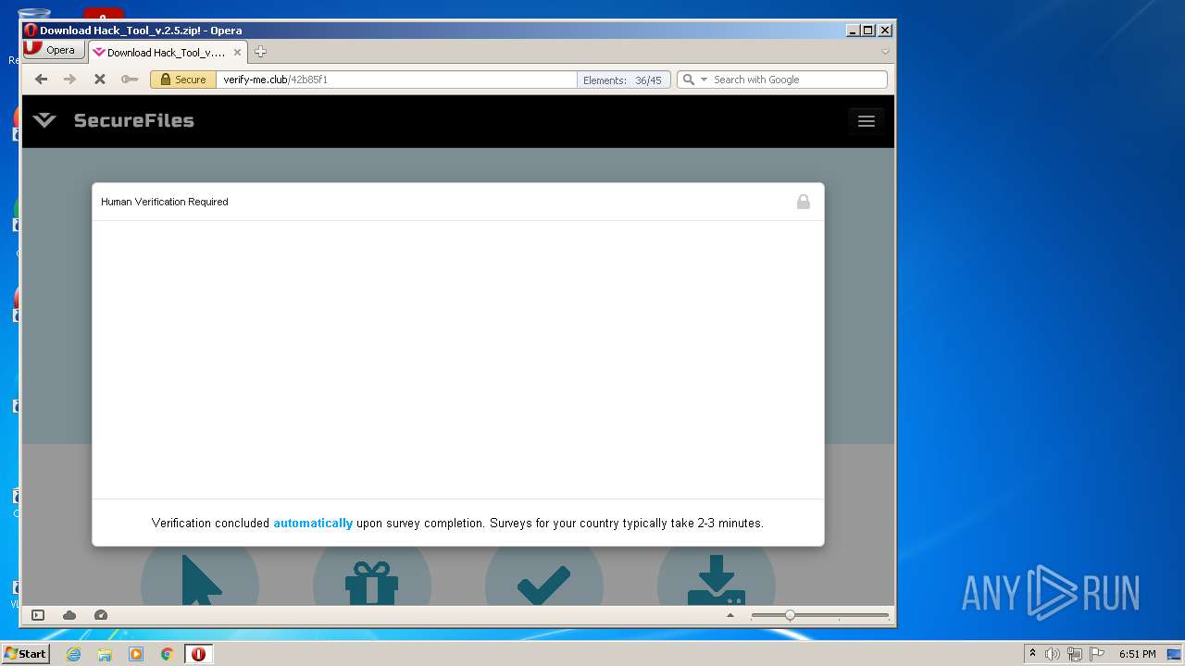Click the Forward navigation arrow
1185x666 pixels.
69,80
